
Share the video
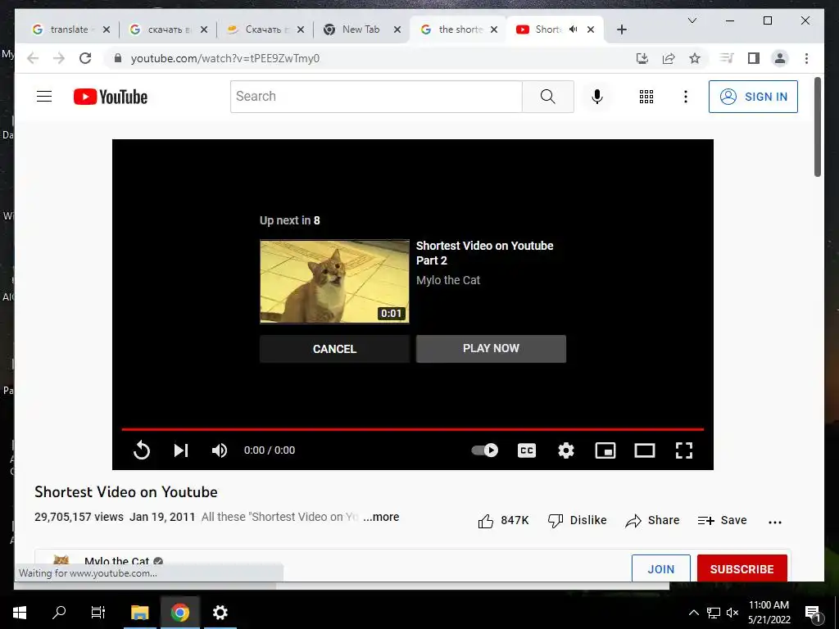[652, 520]
